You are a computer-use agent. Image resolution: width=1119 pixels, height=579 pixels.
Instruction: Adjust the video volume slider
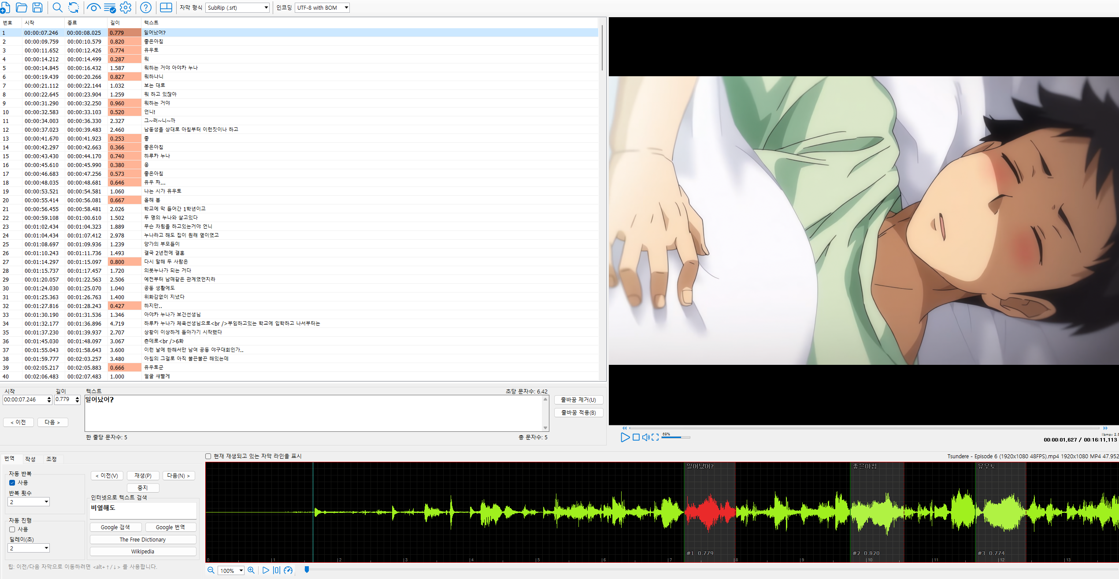point(676,437)
